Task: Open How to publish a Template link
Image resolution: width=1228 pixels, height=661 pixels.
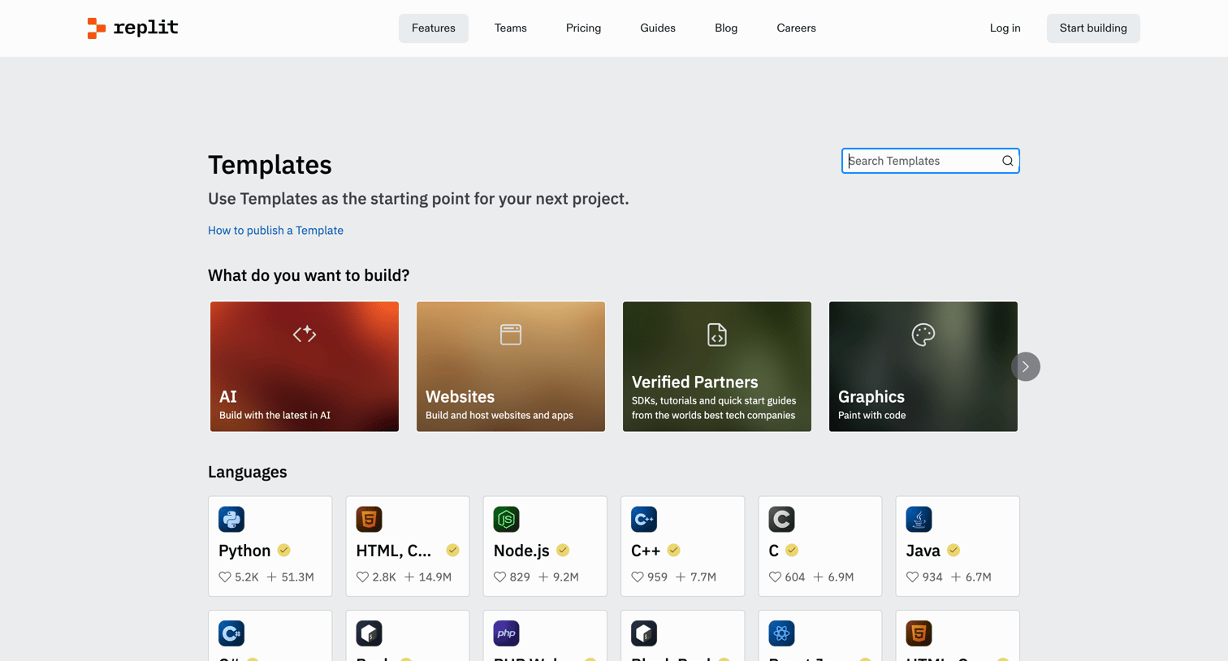Action: (275, 230)
